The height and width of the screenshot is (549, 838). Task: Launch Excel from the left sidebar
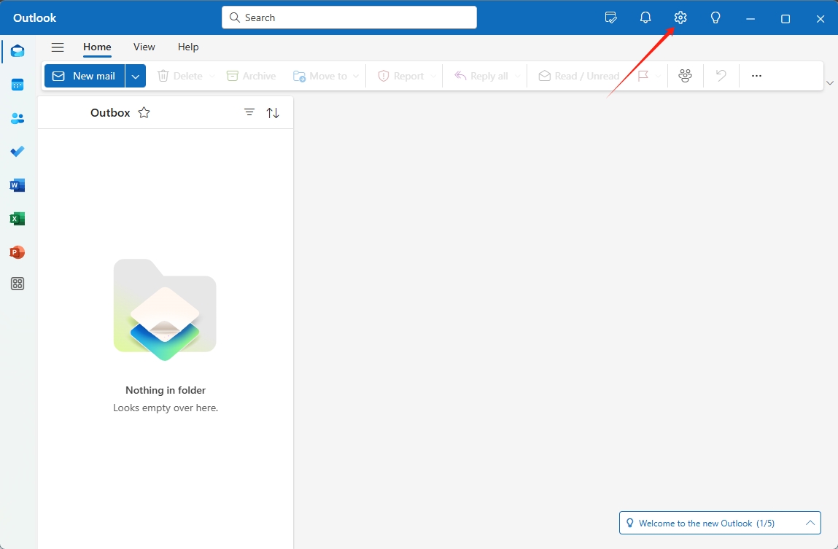17,218
